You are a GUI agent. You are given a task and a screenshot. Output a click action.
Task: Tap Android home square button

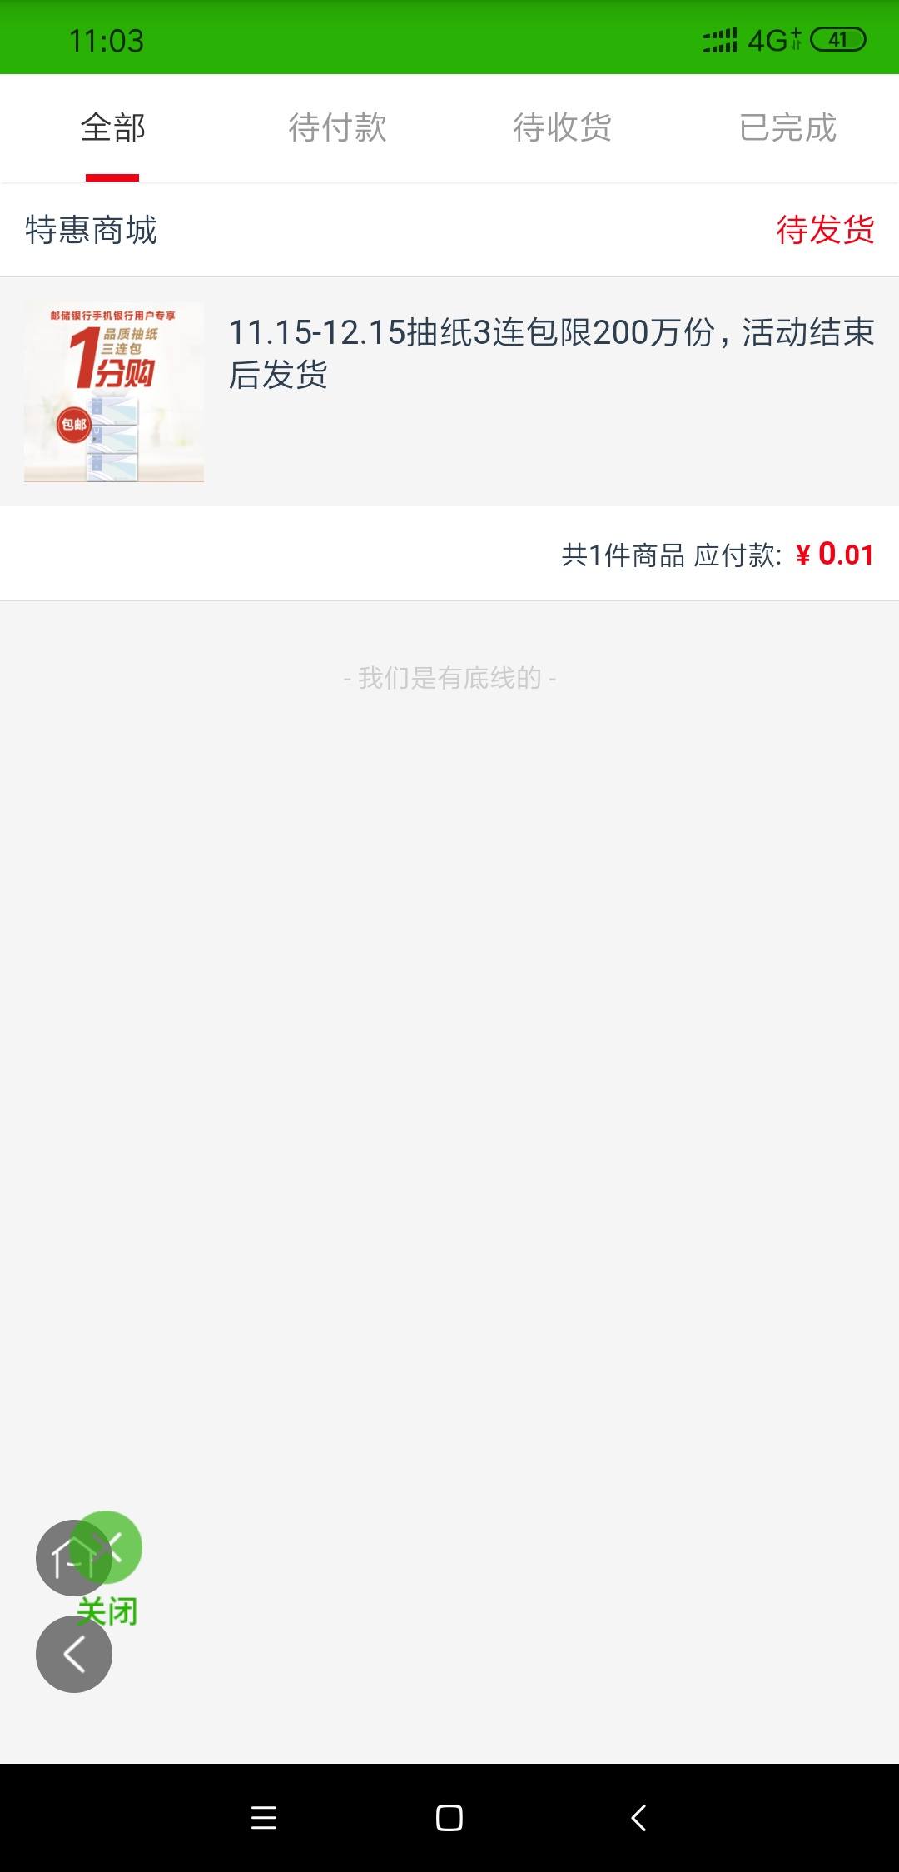click(449, 1817)
